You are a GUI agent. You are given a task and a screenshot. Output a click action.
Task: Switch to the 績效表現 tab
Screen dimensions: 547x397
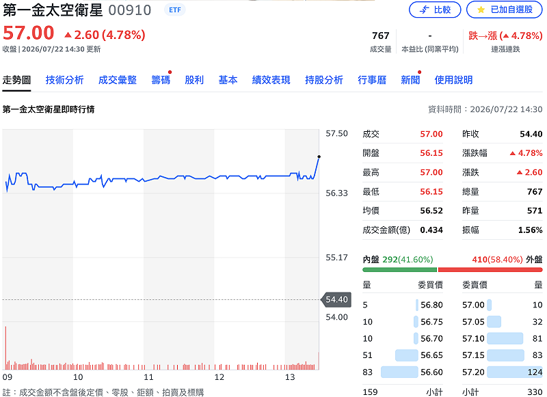[x=271, y=80]
